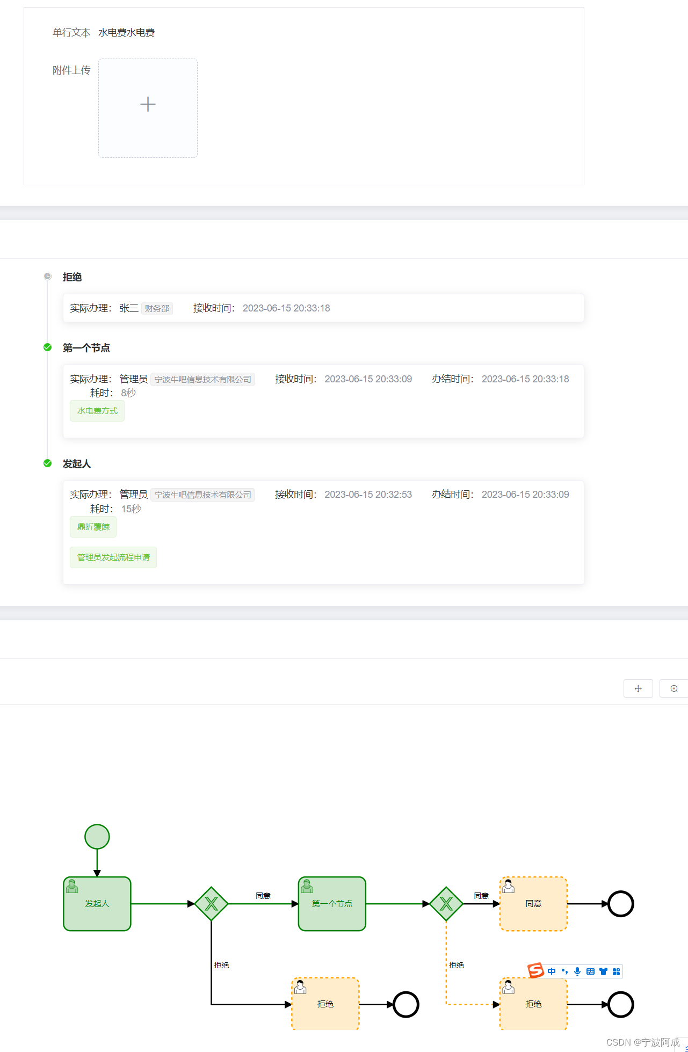This screenshot has height=1052, width=688.
Task: Click the green check icon beside 第一个节点 timeline step
Action: tap(47, 347)
